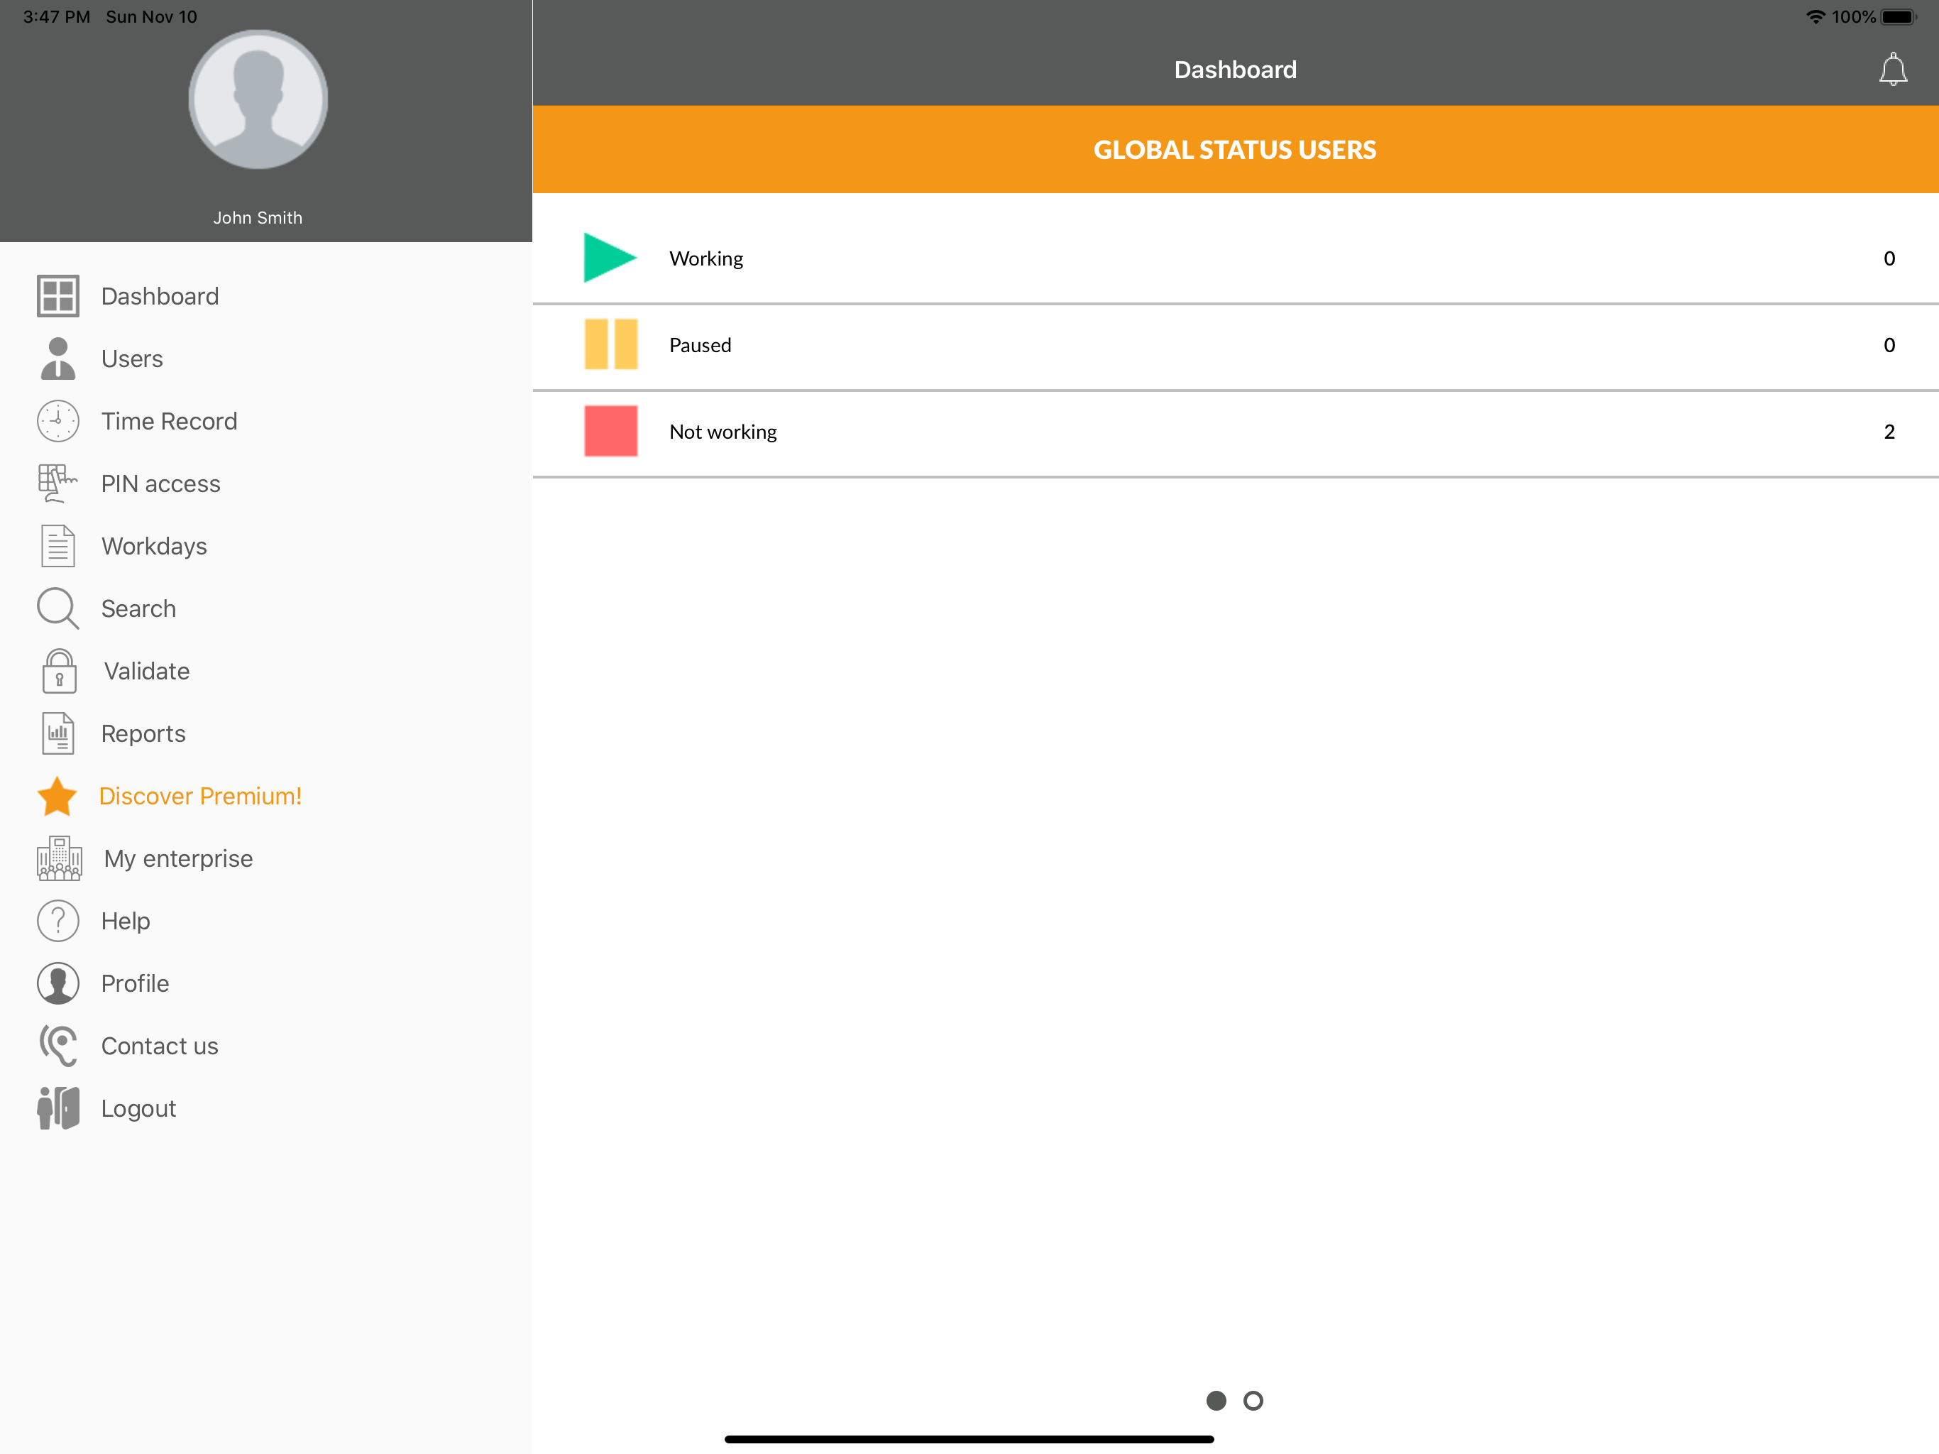Go to Search in the sidebar
The width and height of the screenshot is (1939, 1454).
pos(138,608)
